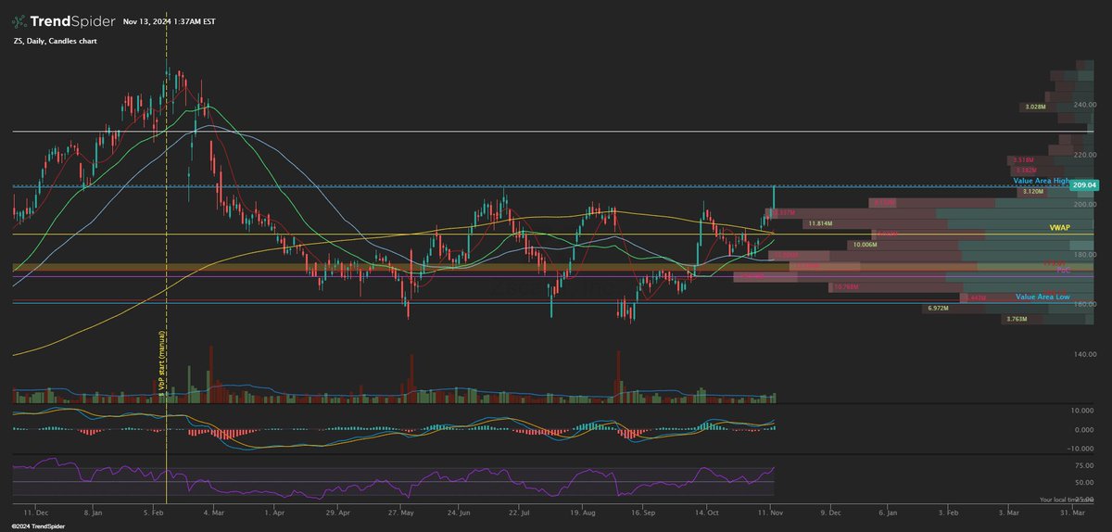1112x532 pixels.
Task: Click the 6. Jan date axis label
Action: coord(889,511)
